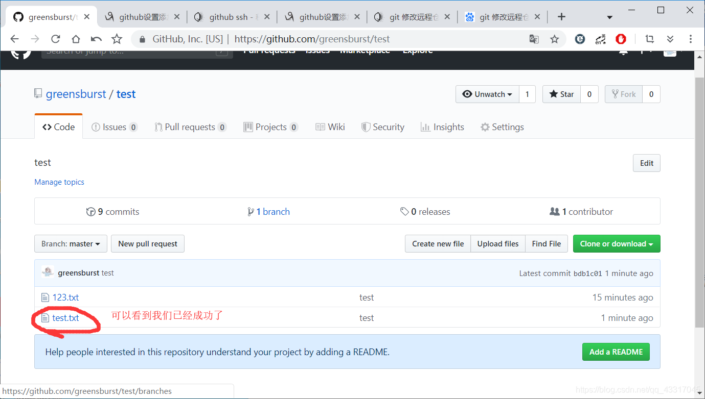Close the greensburst/test browser tab

(x=87, y=17)
